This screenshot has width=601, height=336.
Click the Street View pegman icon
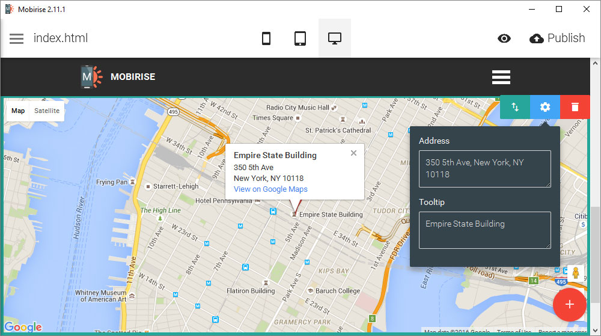(x=576, y=273)
